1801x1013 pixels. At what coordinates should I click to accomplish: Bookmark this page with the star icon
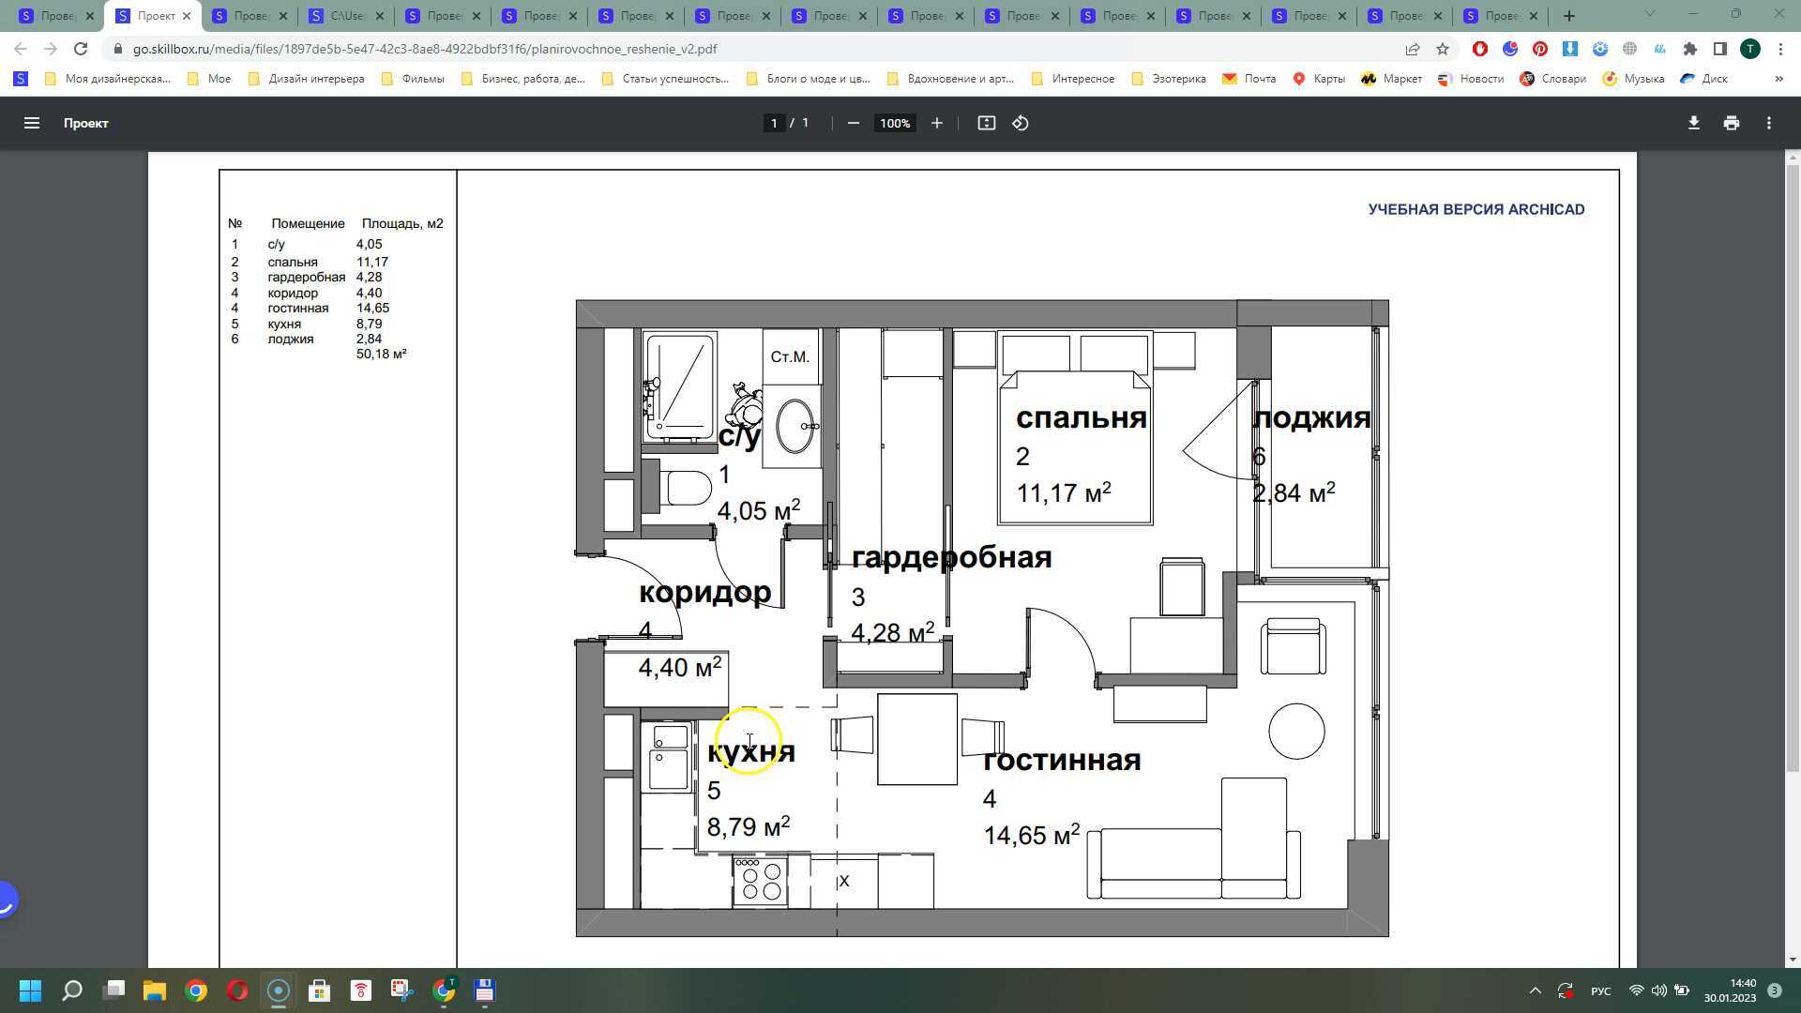[x=1443, y=49]
